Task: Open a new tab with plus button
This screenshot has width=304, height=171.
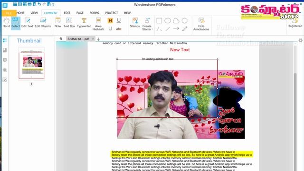Action: (98, 39)
